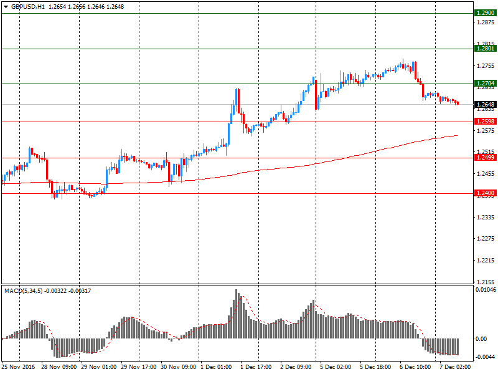Select the GBPUSD,H1 chart title

pos(28,7)
